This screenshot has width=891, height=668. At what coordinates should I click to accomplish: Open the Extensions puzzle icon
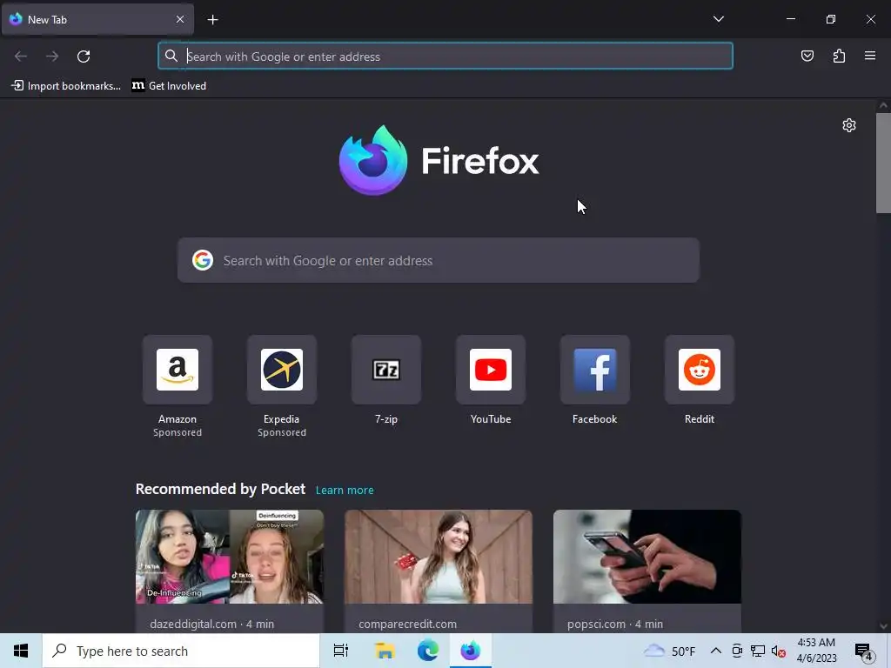point(839,56)
